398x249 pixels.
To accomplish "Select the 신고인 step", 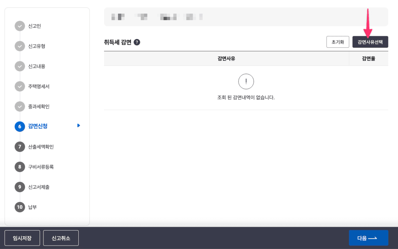I will (35, 26).
